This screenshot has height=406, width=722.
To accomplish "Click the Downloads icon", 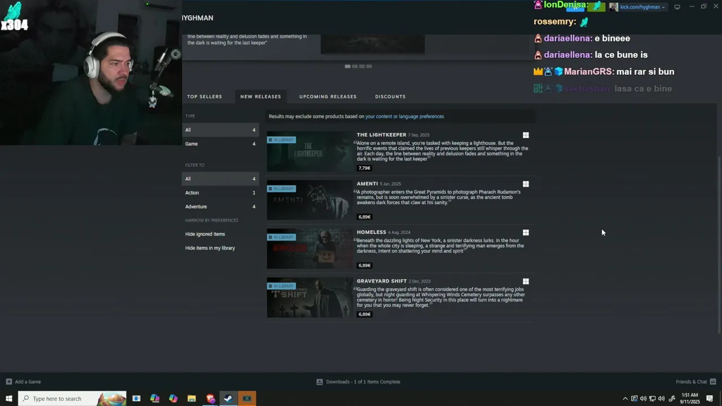I will (319, 382).
